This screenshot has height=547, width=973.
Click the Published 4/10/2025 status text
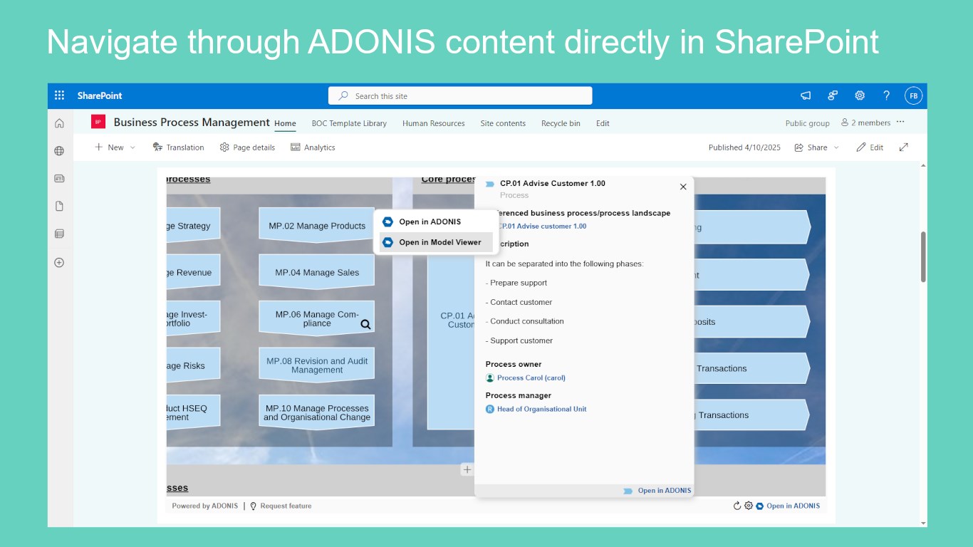coord(744,147)
